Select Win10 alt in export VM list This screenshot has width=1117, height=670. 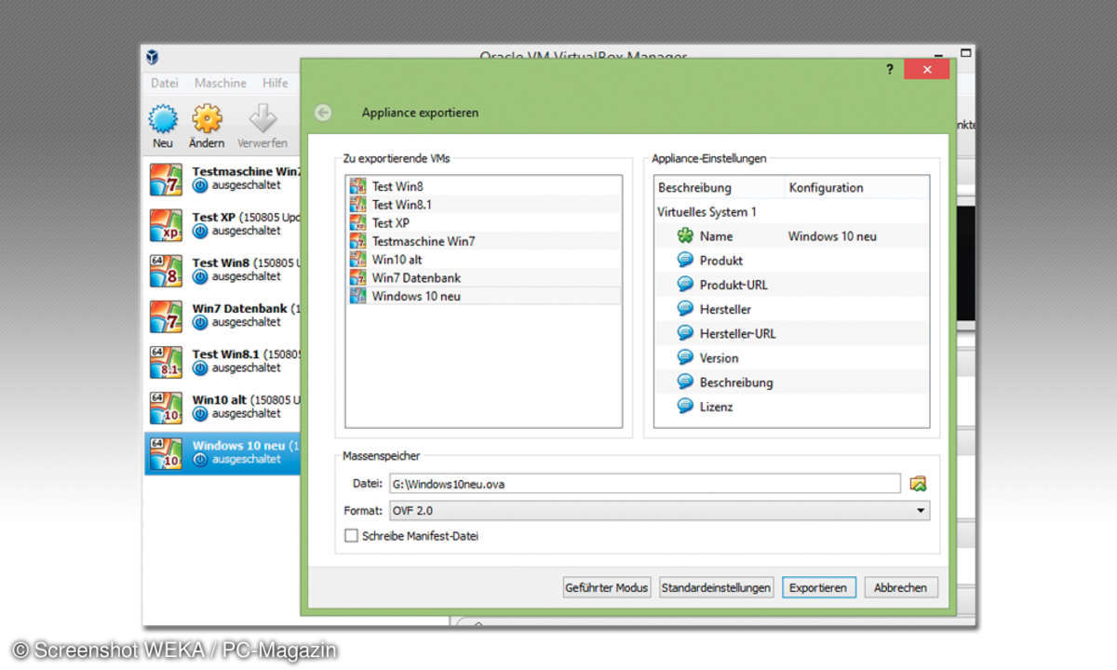point(482,260)
